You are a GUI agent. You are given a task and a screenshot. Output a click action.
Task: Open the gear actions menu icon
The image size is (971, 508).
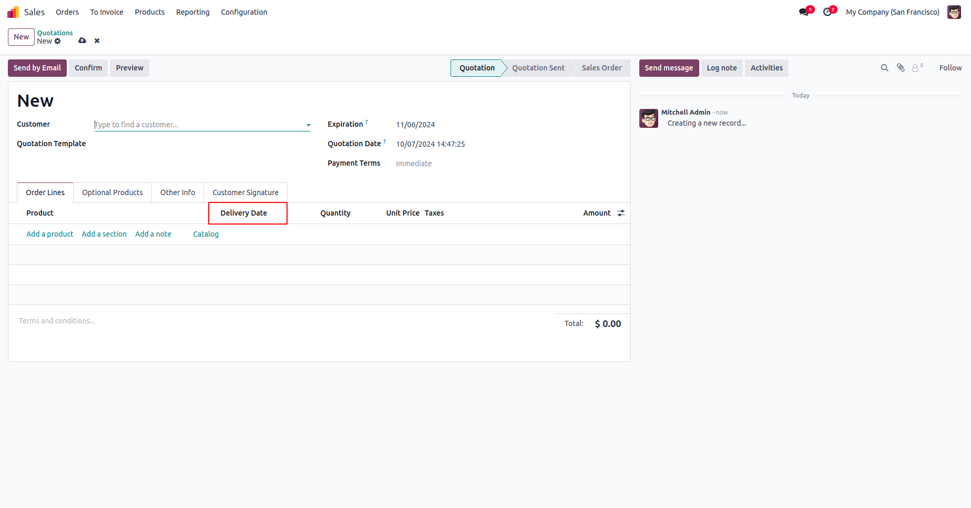(58, 41)
